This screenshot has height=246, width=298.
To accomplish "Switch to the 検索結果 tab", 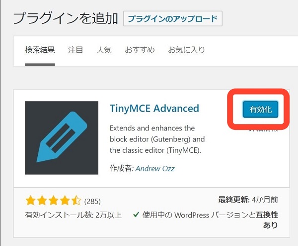I will click(x=40, y=50).
